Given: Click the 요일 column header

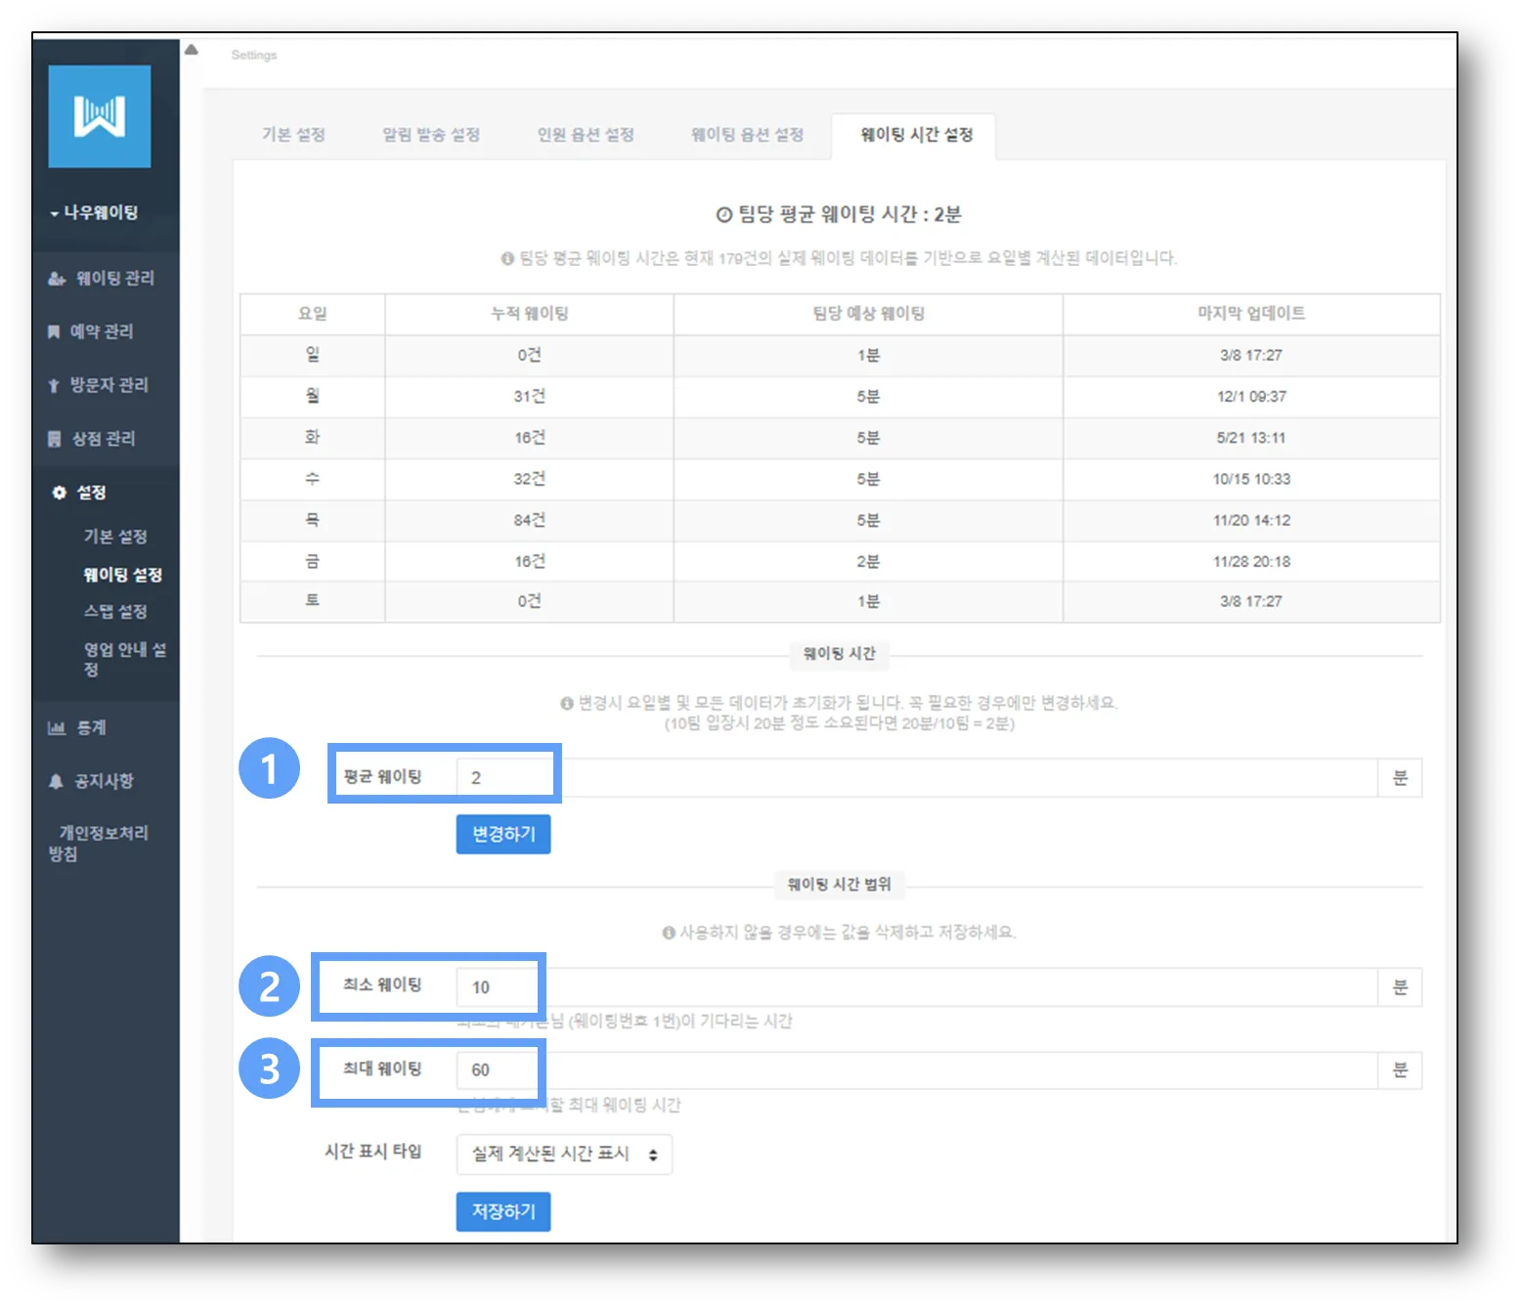Looking at the screenshot, I should point(313,314).
